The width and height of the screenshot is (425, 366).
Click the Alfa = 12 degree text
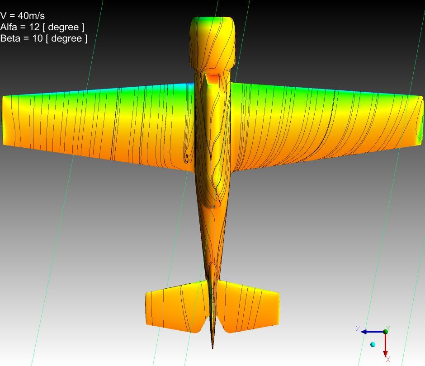(x=42, y=27)
